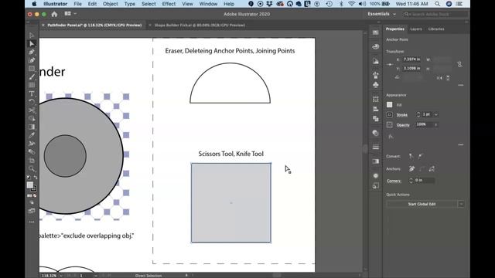
Task: Adjust stroke weight stepper arrows
Action: pos(418,114)
